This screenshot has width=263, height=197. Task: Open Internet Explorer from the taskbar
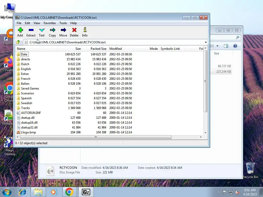[23, 192]
